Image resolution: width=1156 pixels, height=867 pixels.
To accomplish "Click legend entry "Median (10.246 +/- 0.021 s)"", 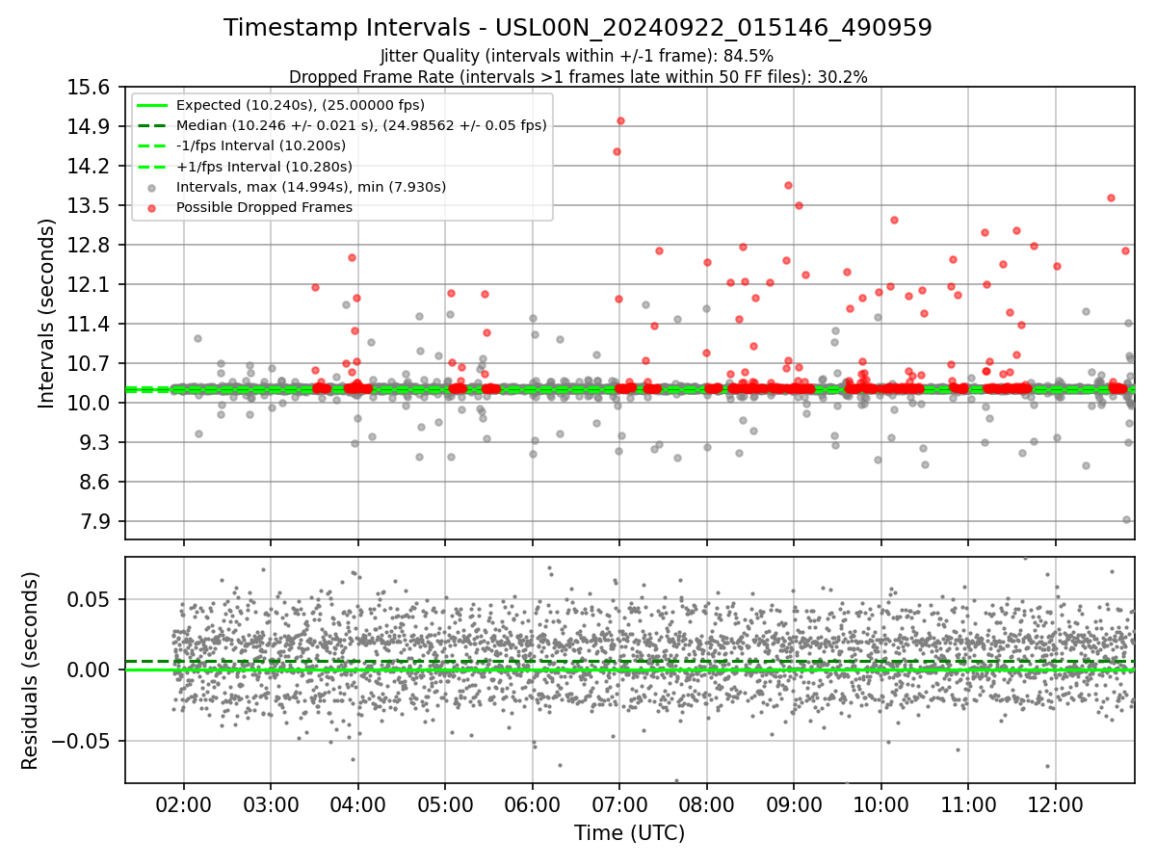I will [x=361, y=125].
